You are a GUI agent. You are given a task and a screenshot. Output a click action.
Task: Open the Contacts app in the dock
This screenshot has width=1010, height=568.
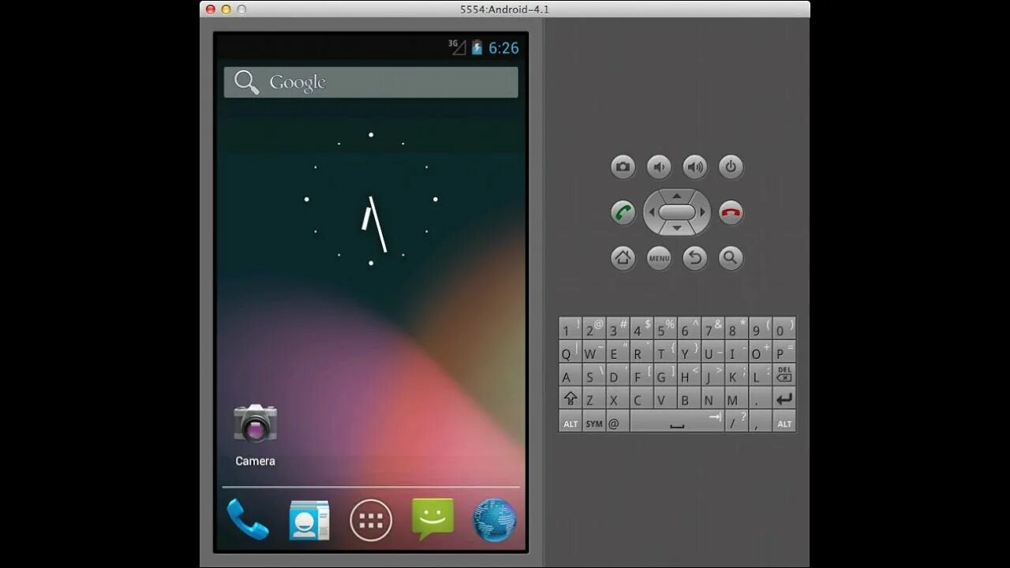pos(309,520)
